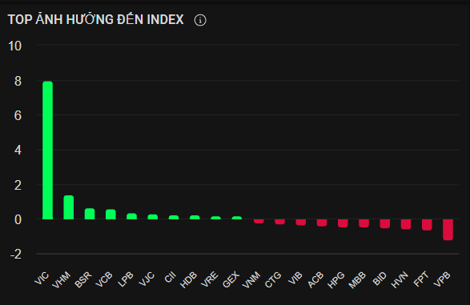Viewport: 470px width, 305px height.
Task: Click the VNM ticker label
Action: pos(251,280)
